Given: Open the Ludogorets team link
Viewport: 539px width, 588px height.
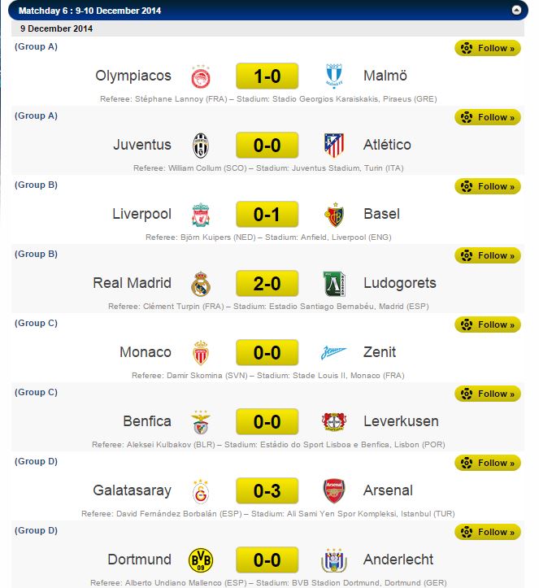Looking at the screenshot, I should [400, 283].
